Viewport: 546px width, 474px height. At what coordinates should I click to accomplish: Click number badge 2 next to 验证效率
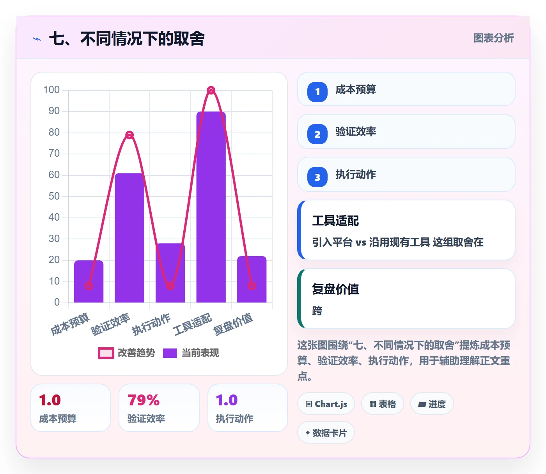317,134
